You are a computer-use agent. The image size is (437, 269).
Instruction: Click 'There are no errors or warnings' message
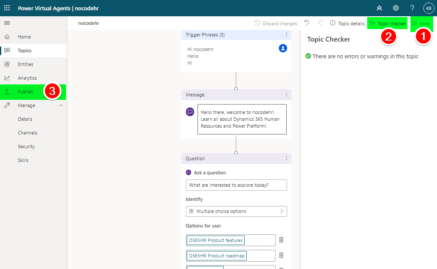point(365,56)
